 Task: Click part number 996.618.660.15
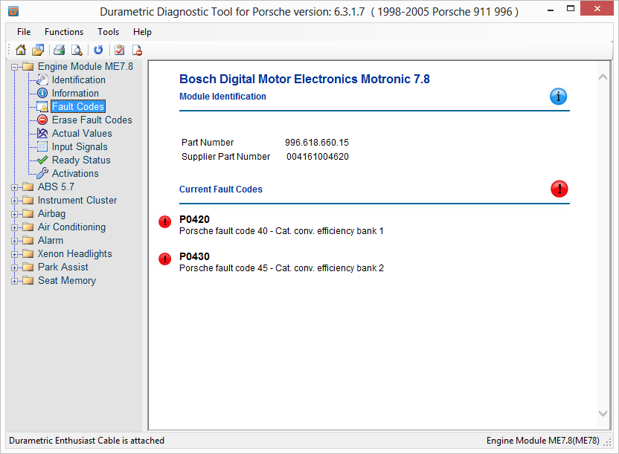click(317, 142)
